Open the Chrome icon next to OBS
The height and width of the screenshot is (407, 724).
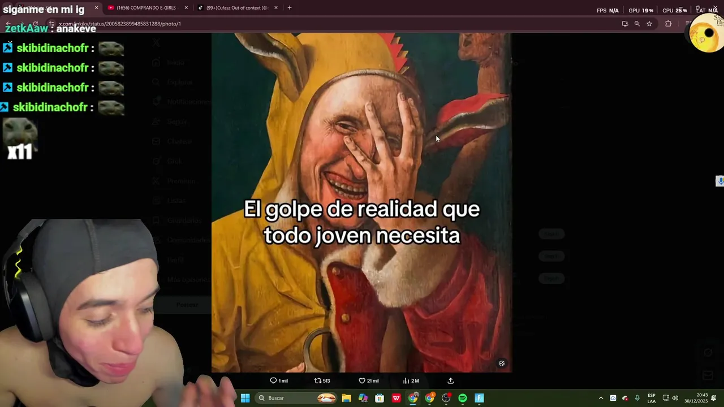click(430, 398)
